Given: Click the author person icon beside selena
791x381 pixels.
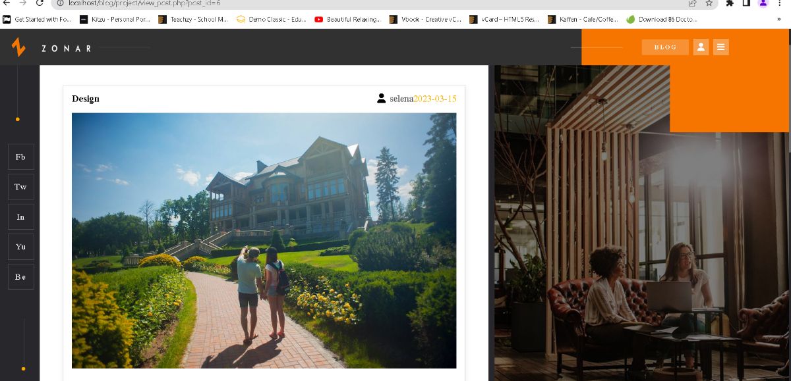Looking at the screenshot, I should pyautogui.click(x=381, y=99).
